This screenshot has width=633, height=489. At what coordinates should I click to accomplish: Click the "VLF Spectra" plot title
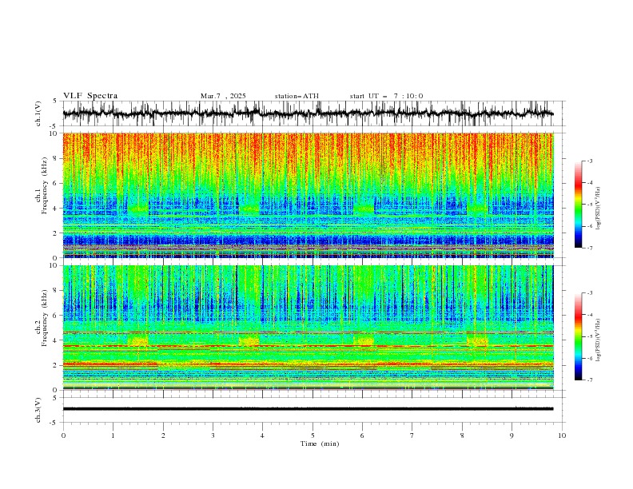[90, 96]
